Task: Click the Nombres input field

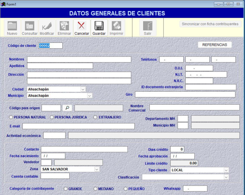Action: tap(79, 60)
